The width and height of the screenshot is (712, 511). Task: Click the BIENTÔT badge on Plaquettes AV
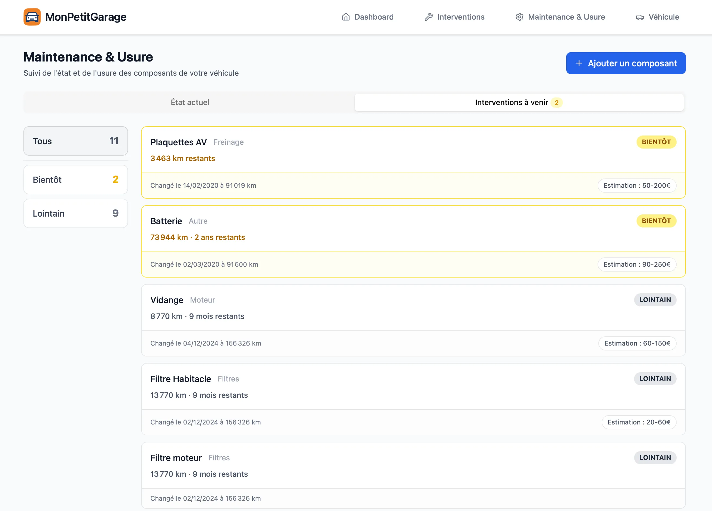pos(656,142)
